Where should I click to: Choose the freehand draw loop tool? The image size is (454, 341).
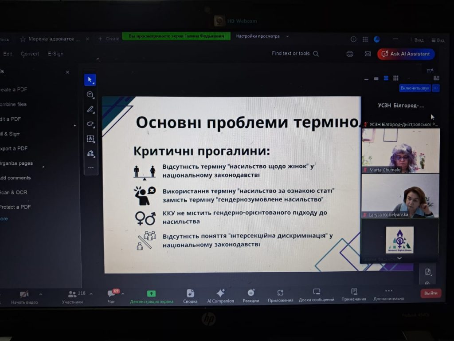pyautogui.click(x=90, y=124)
